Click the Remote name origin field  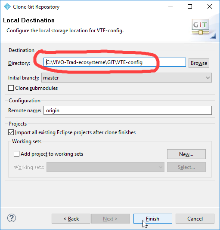click(127, 110)
